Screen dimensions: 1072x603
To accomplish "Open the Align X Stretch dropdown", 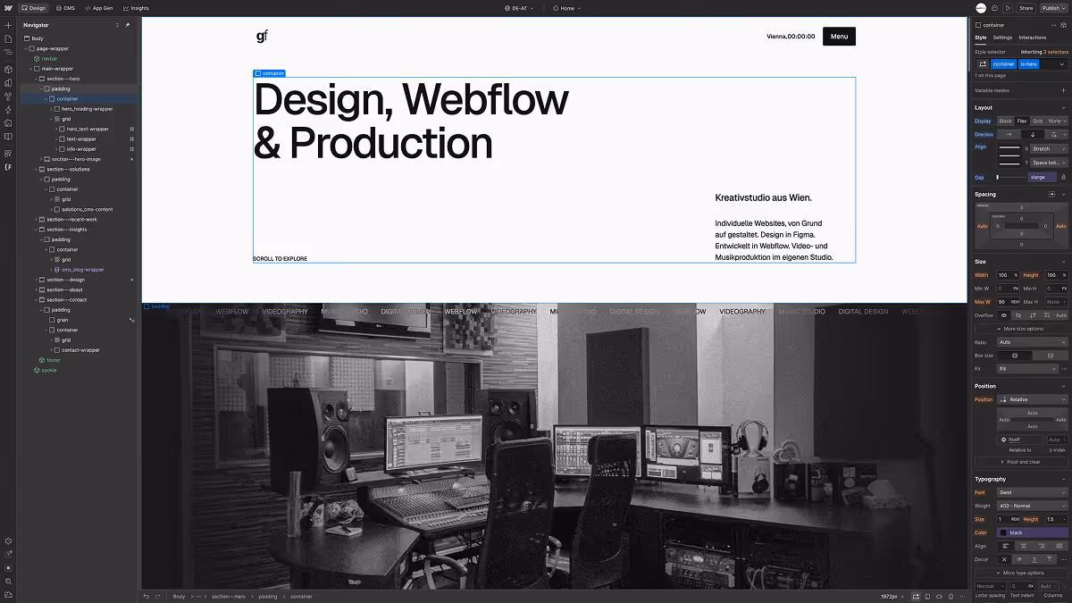I will 1050,148.
